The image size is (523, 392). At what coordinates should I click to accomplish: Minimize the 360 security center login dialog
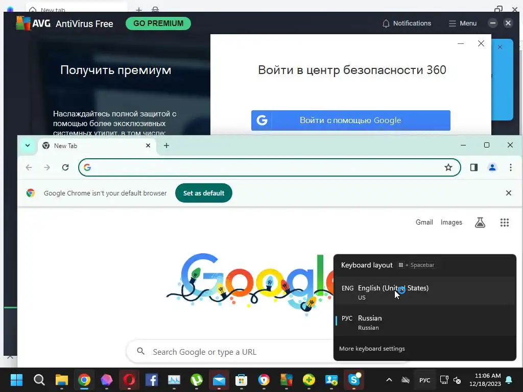click(x=461, y=43)
